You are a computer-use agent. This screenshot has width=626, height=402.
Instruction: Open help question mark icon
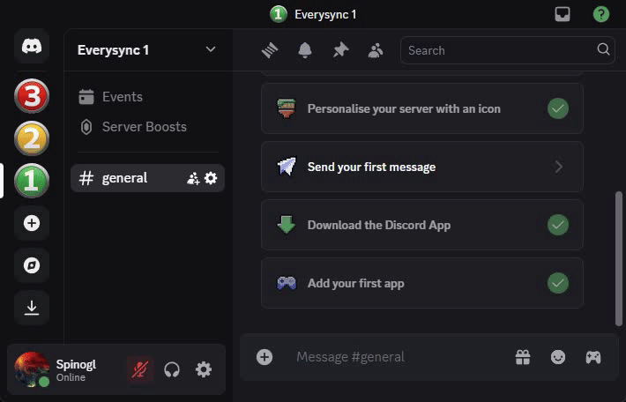click(x=600, y=14)
